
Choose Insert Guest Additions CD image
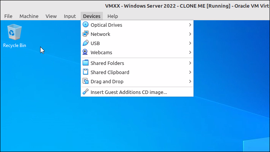137,92
